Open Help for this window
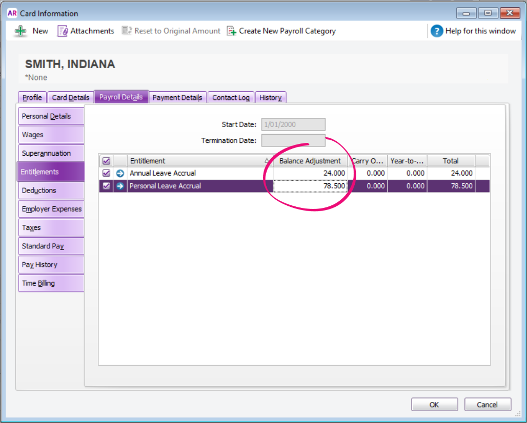The image size is (527, 423). click(x=473, y=31)
